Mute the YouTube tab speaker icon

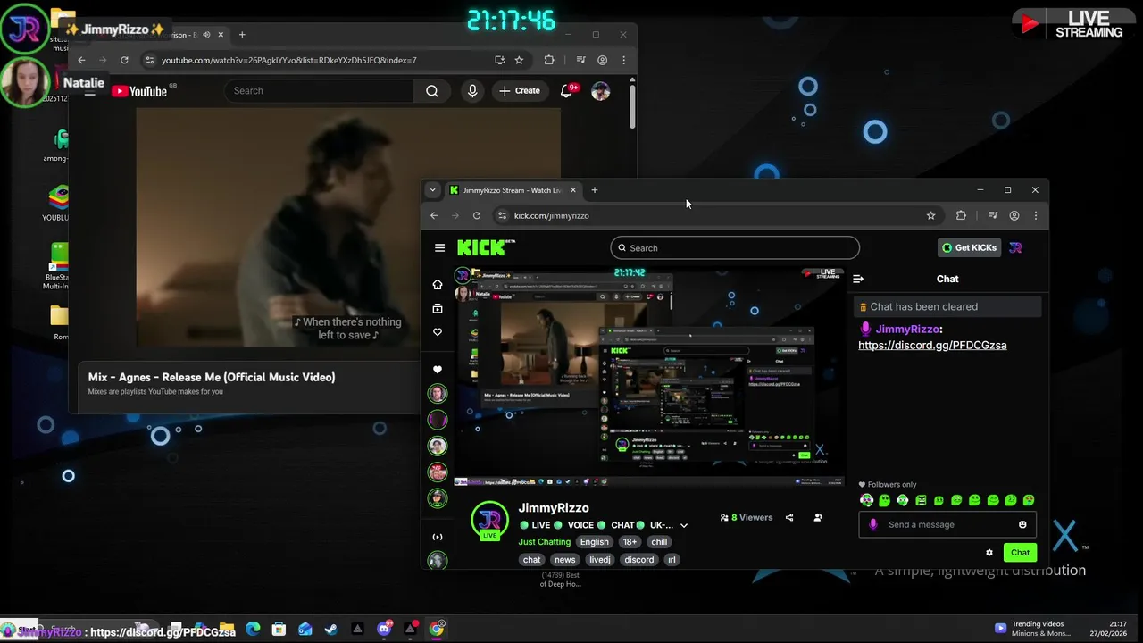pyautogui.click(x=206, y=35)
